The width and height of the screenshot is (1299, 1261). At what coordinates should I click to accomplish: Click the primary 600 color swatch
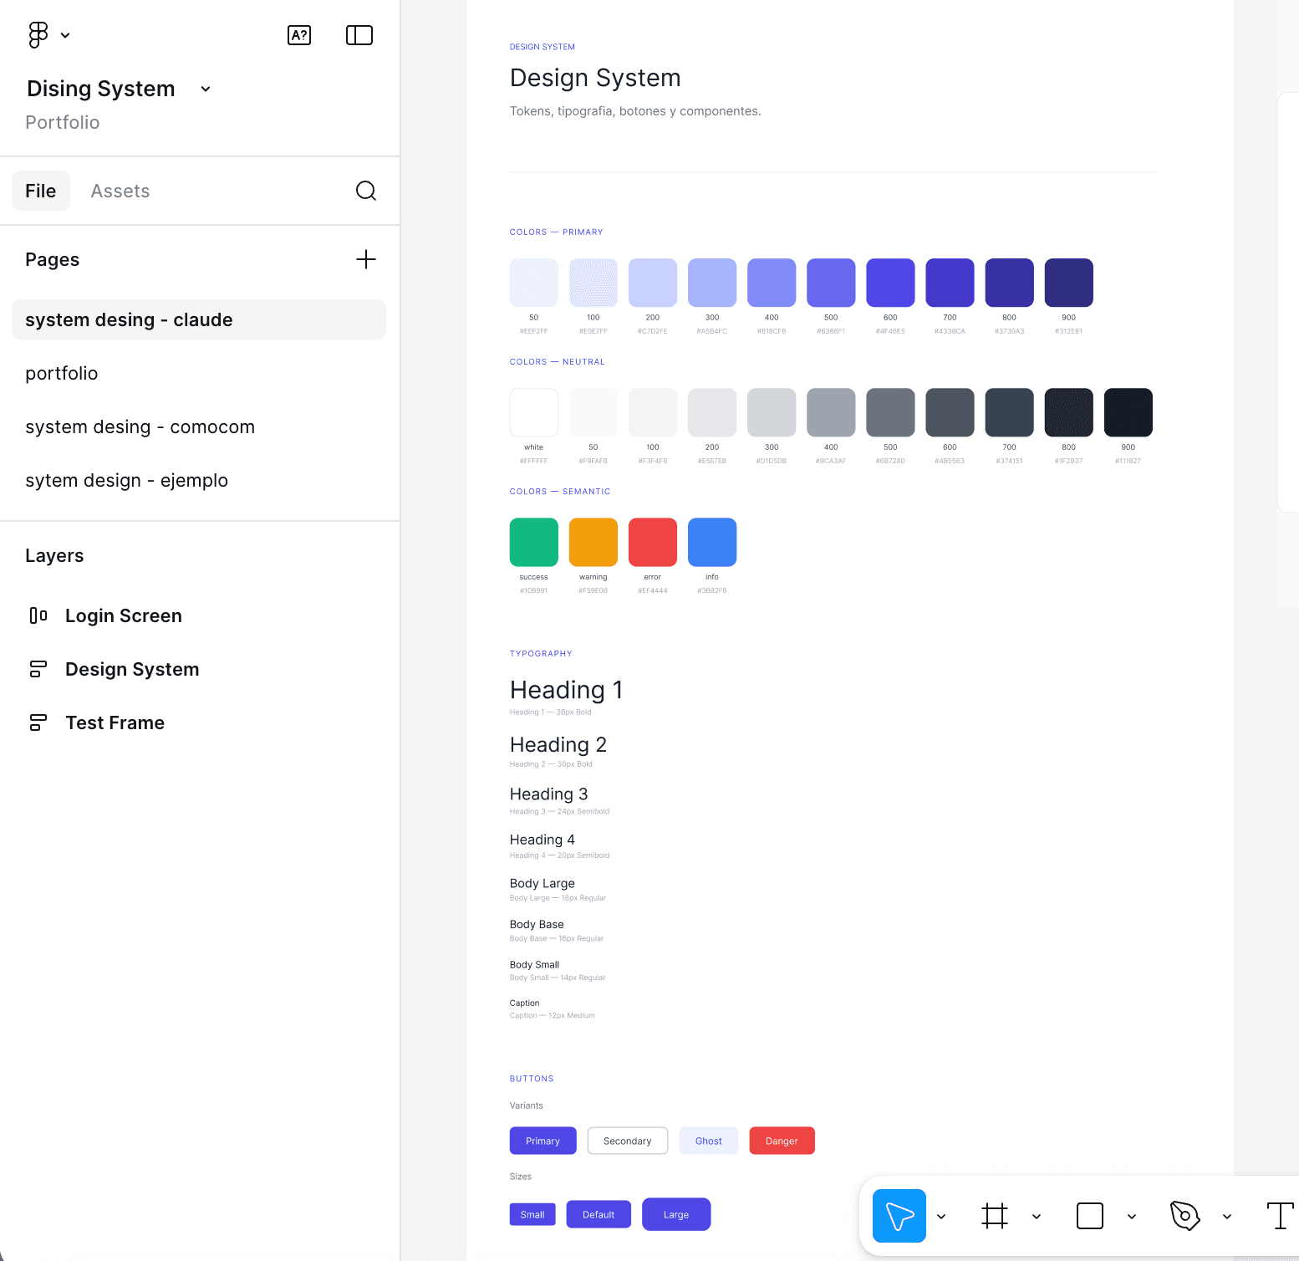tap(890, 283)
